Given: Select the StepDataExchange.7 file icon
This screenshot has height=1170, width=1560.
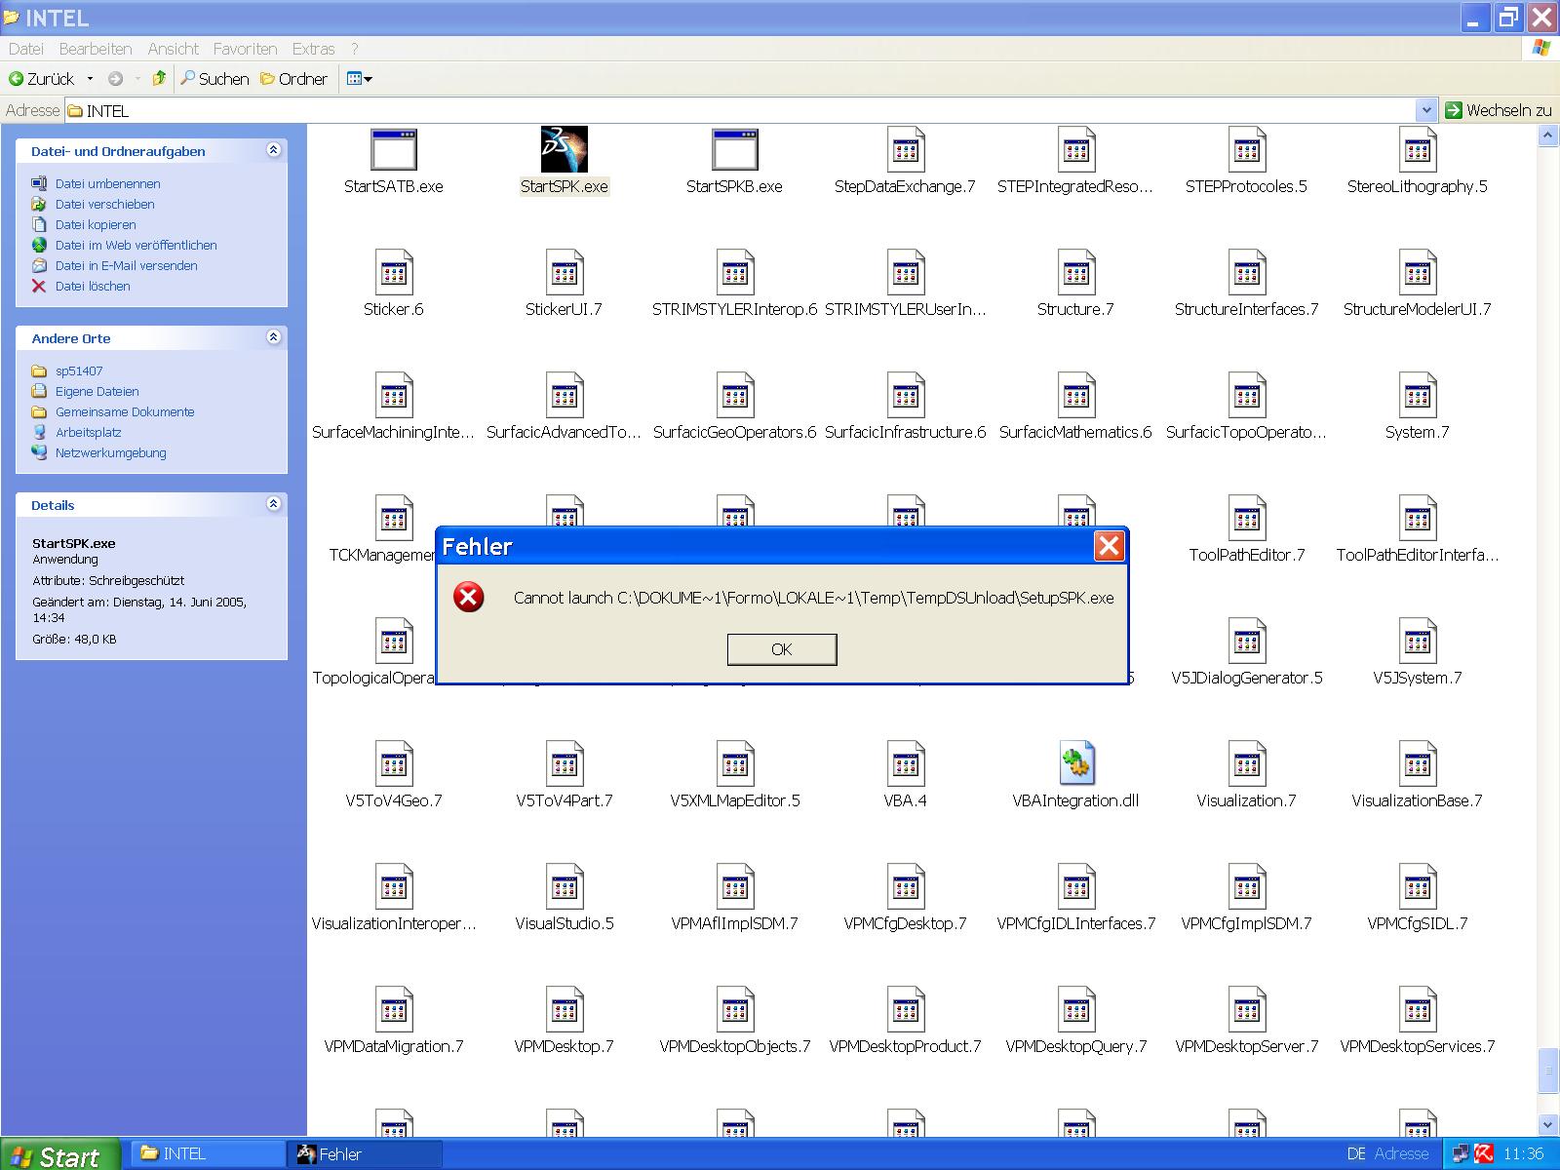Looking at the screenshot, I should click(x=906, y=150).
